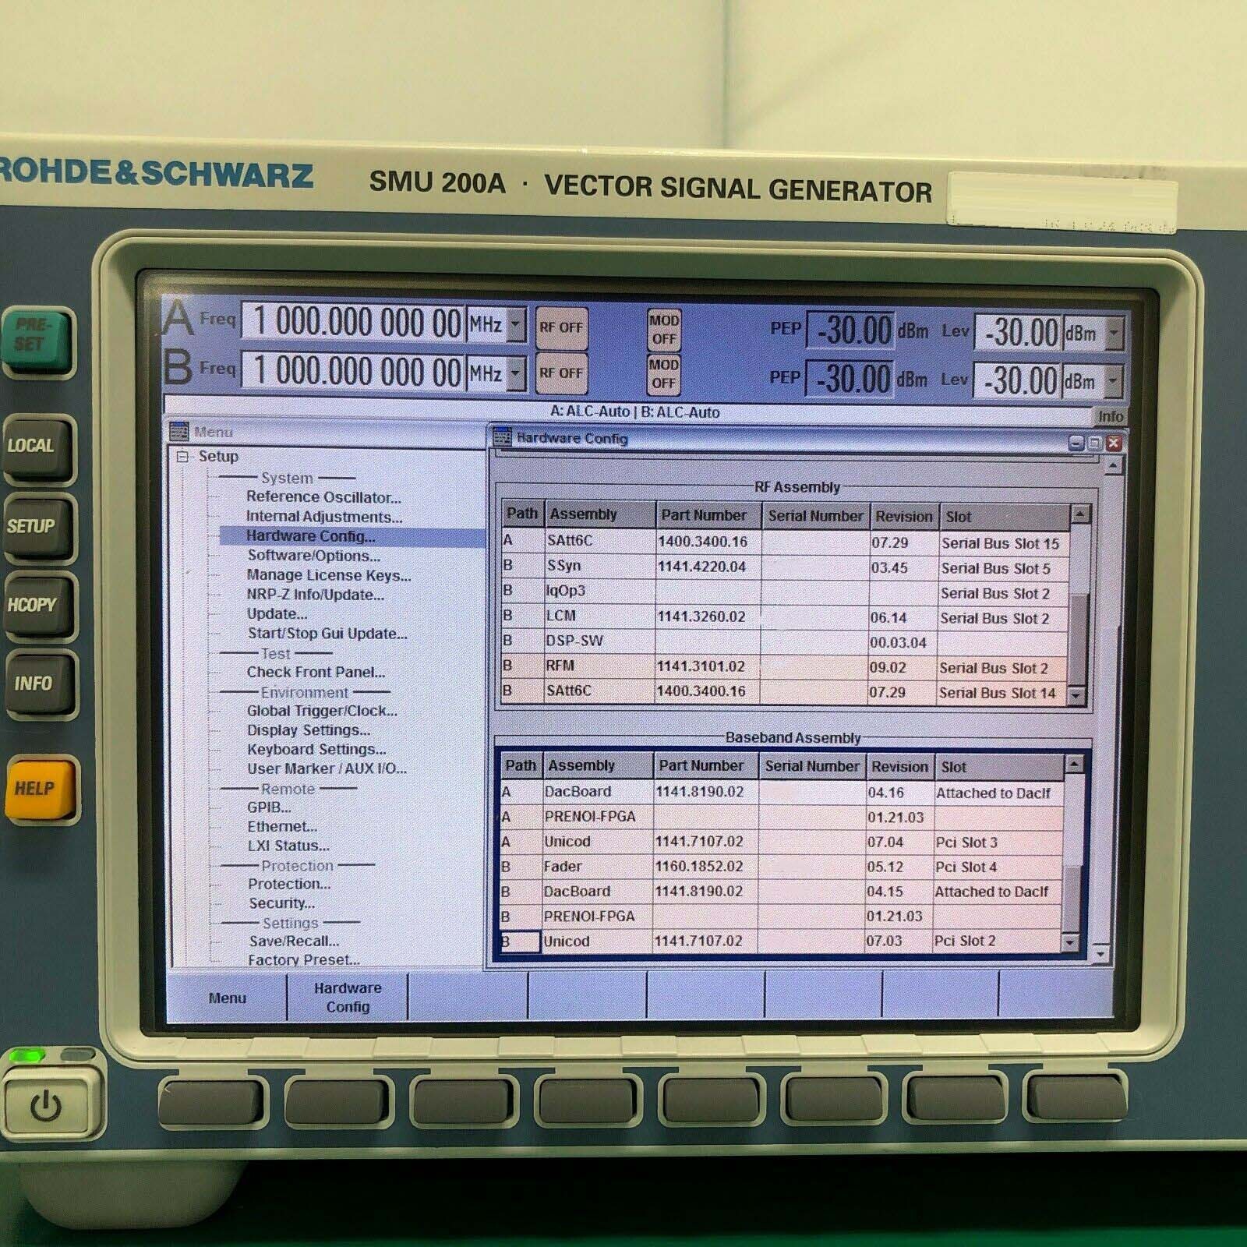Open Software/Options... menu entry
1247x1247 pixels.
(314, 556)
